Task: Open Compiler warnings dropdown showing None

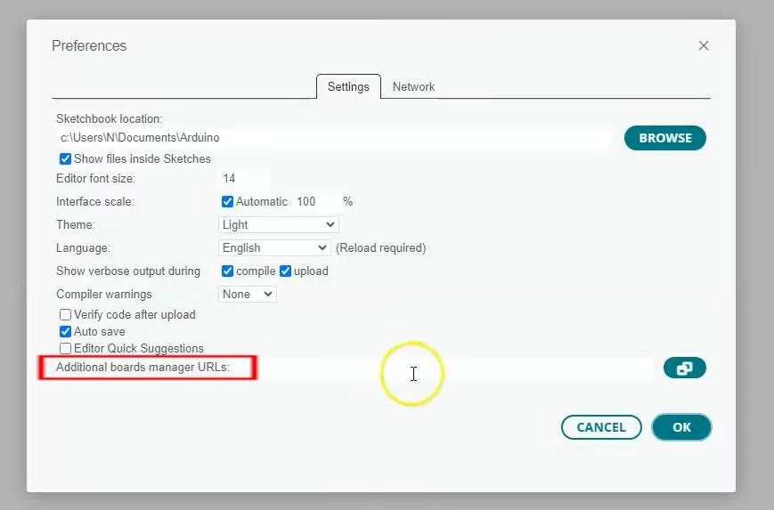Action: pos(248,295)
